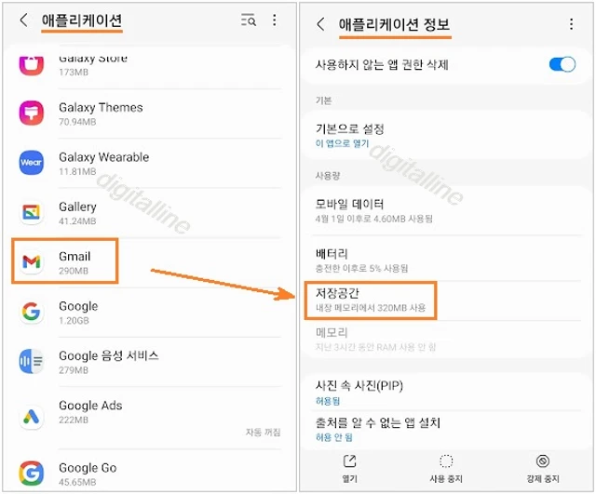Select Google 음성 서비스 entry

[x=150, y=362]
